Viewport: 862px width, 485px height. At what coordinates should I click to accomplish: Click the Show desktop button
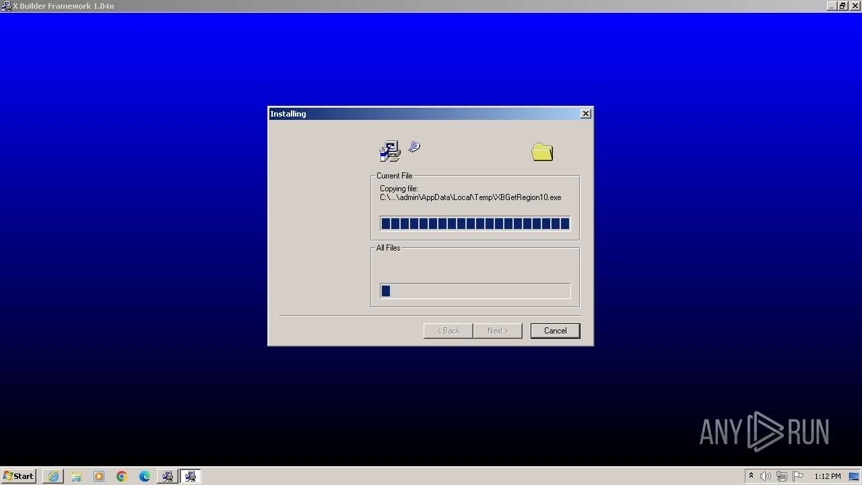855,476
